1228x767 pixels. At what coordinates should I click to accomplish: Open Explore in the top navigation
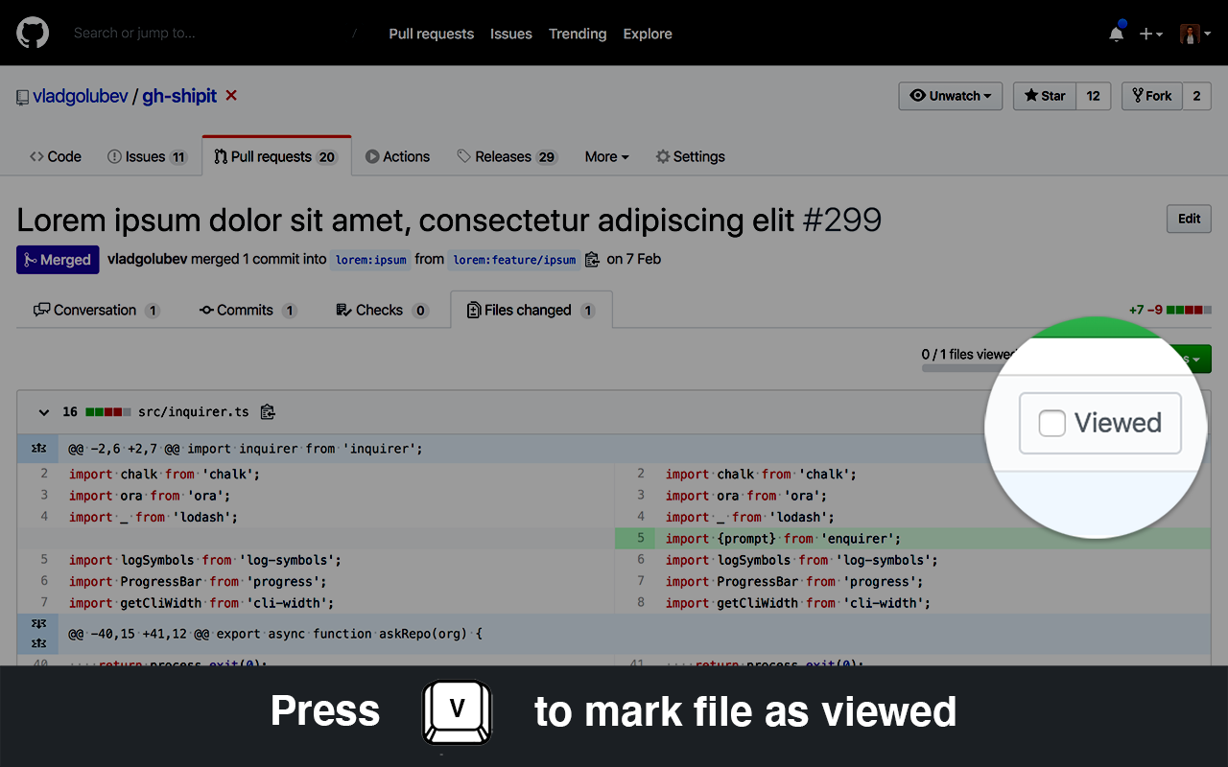coord(648,34)
